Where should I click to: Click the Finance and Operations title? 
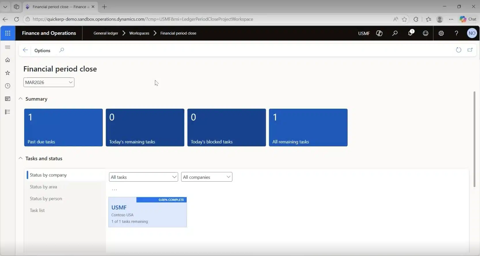click(x=49, y=33)
